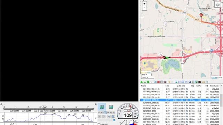Image resolution: width=223 pixels, height=125 pixels.
Task: Sort file list by Time column
Action: click(x=167, y=86)
